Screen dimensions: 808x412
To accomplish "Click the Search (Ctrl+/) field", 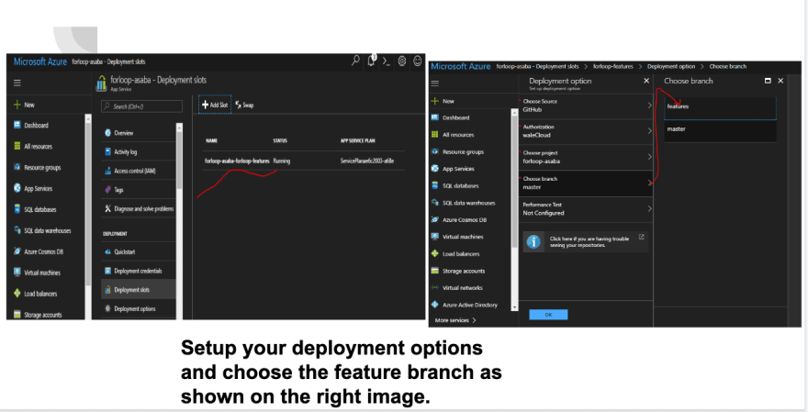I will [141, 106].
